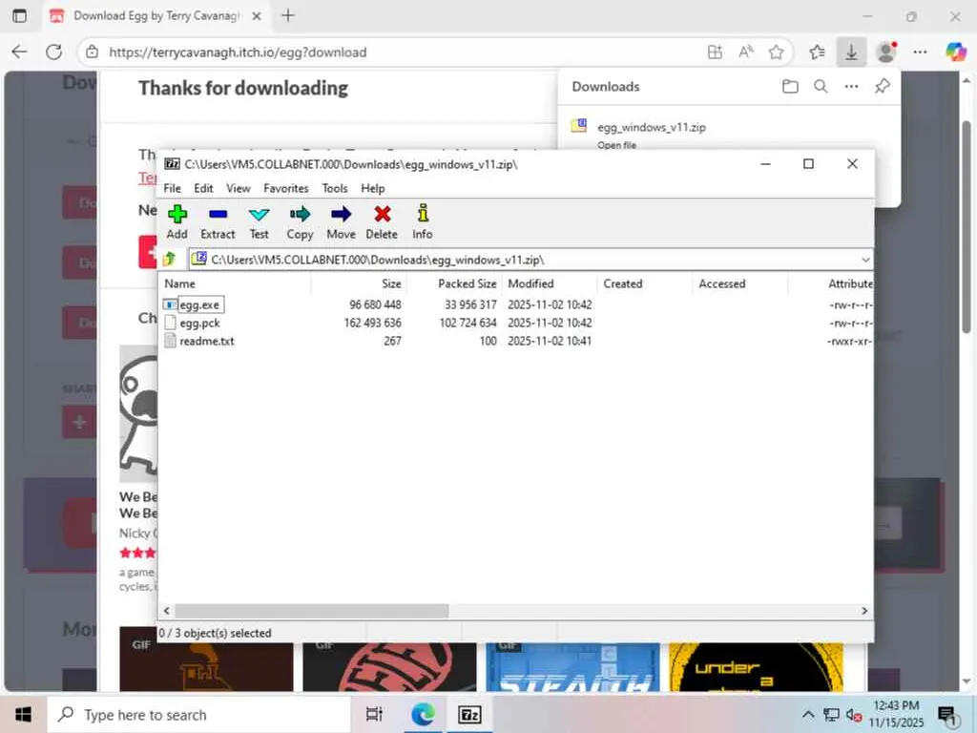Toggle Read aloud in the address bar
Image resolution: width=977 pixels, height=733 pixels.
pyautogui.click(x=746, y=52)
